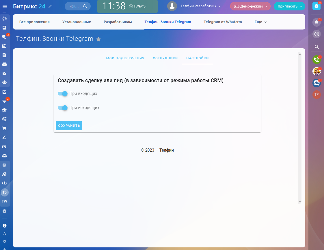Open the warehouse building icon in sidebar
This screenshot has width=324, height=250.
(4, 110)
